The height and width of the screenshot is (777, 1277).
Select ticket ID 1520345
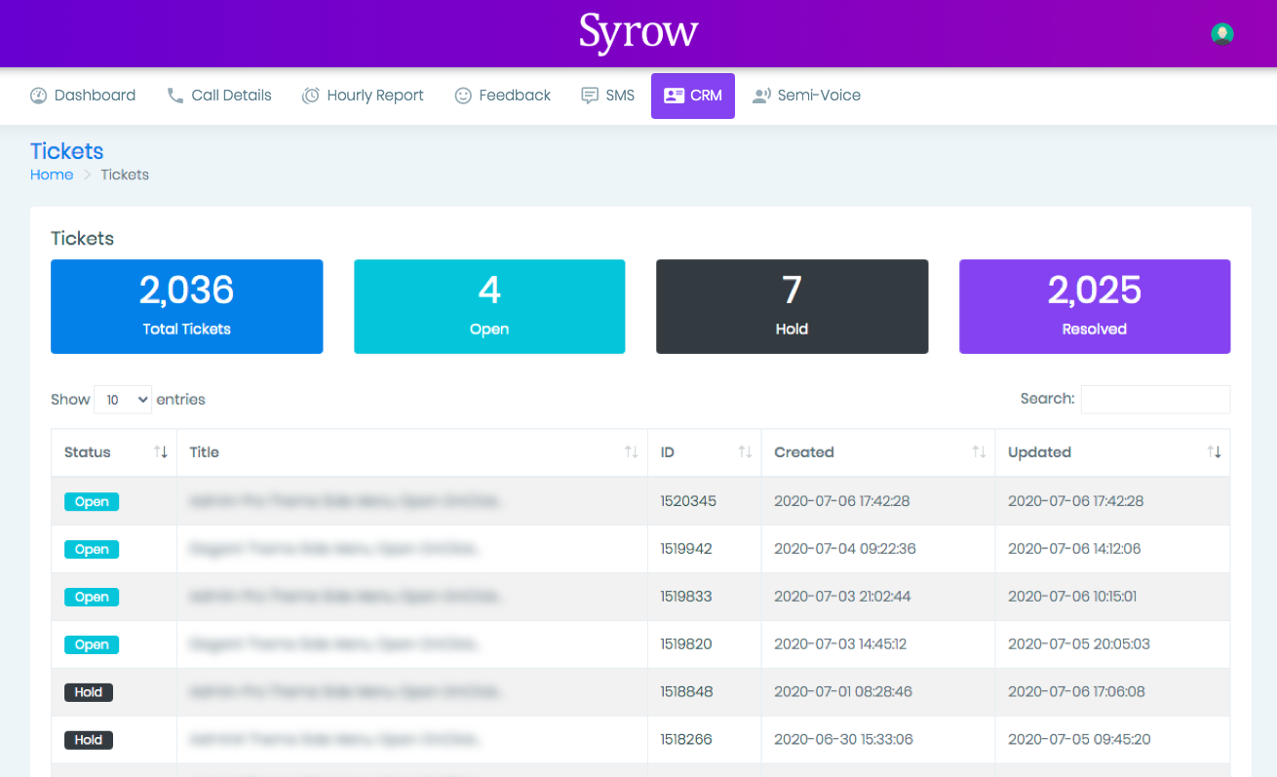click(688, 501)
